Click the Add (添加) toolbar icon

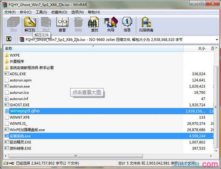(x=13, y=22)
